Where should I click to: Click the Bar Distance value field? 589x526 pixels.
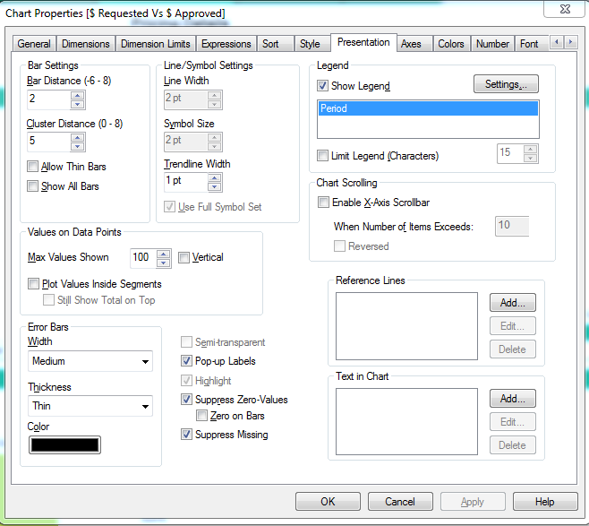[x=49, y=99]
